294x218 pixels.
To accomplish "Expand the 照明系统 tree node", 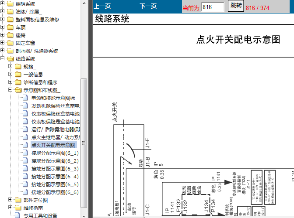I will pyautogui.click(x=2, y=3).
